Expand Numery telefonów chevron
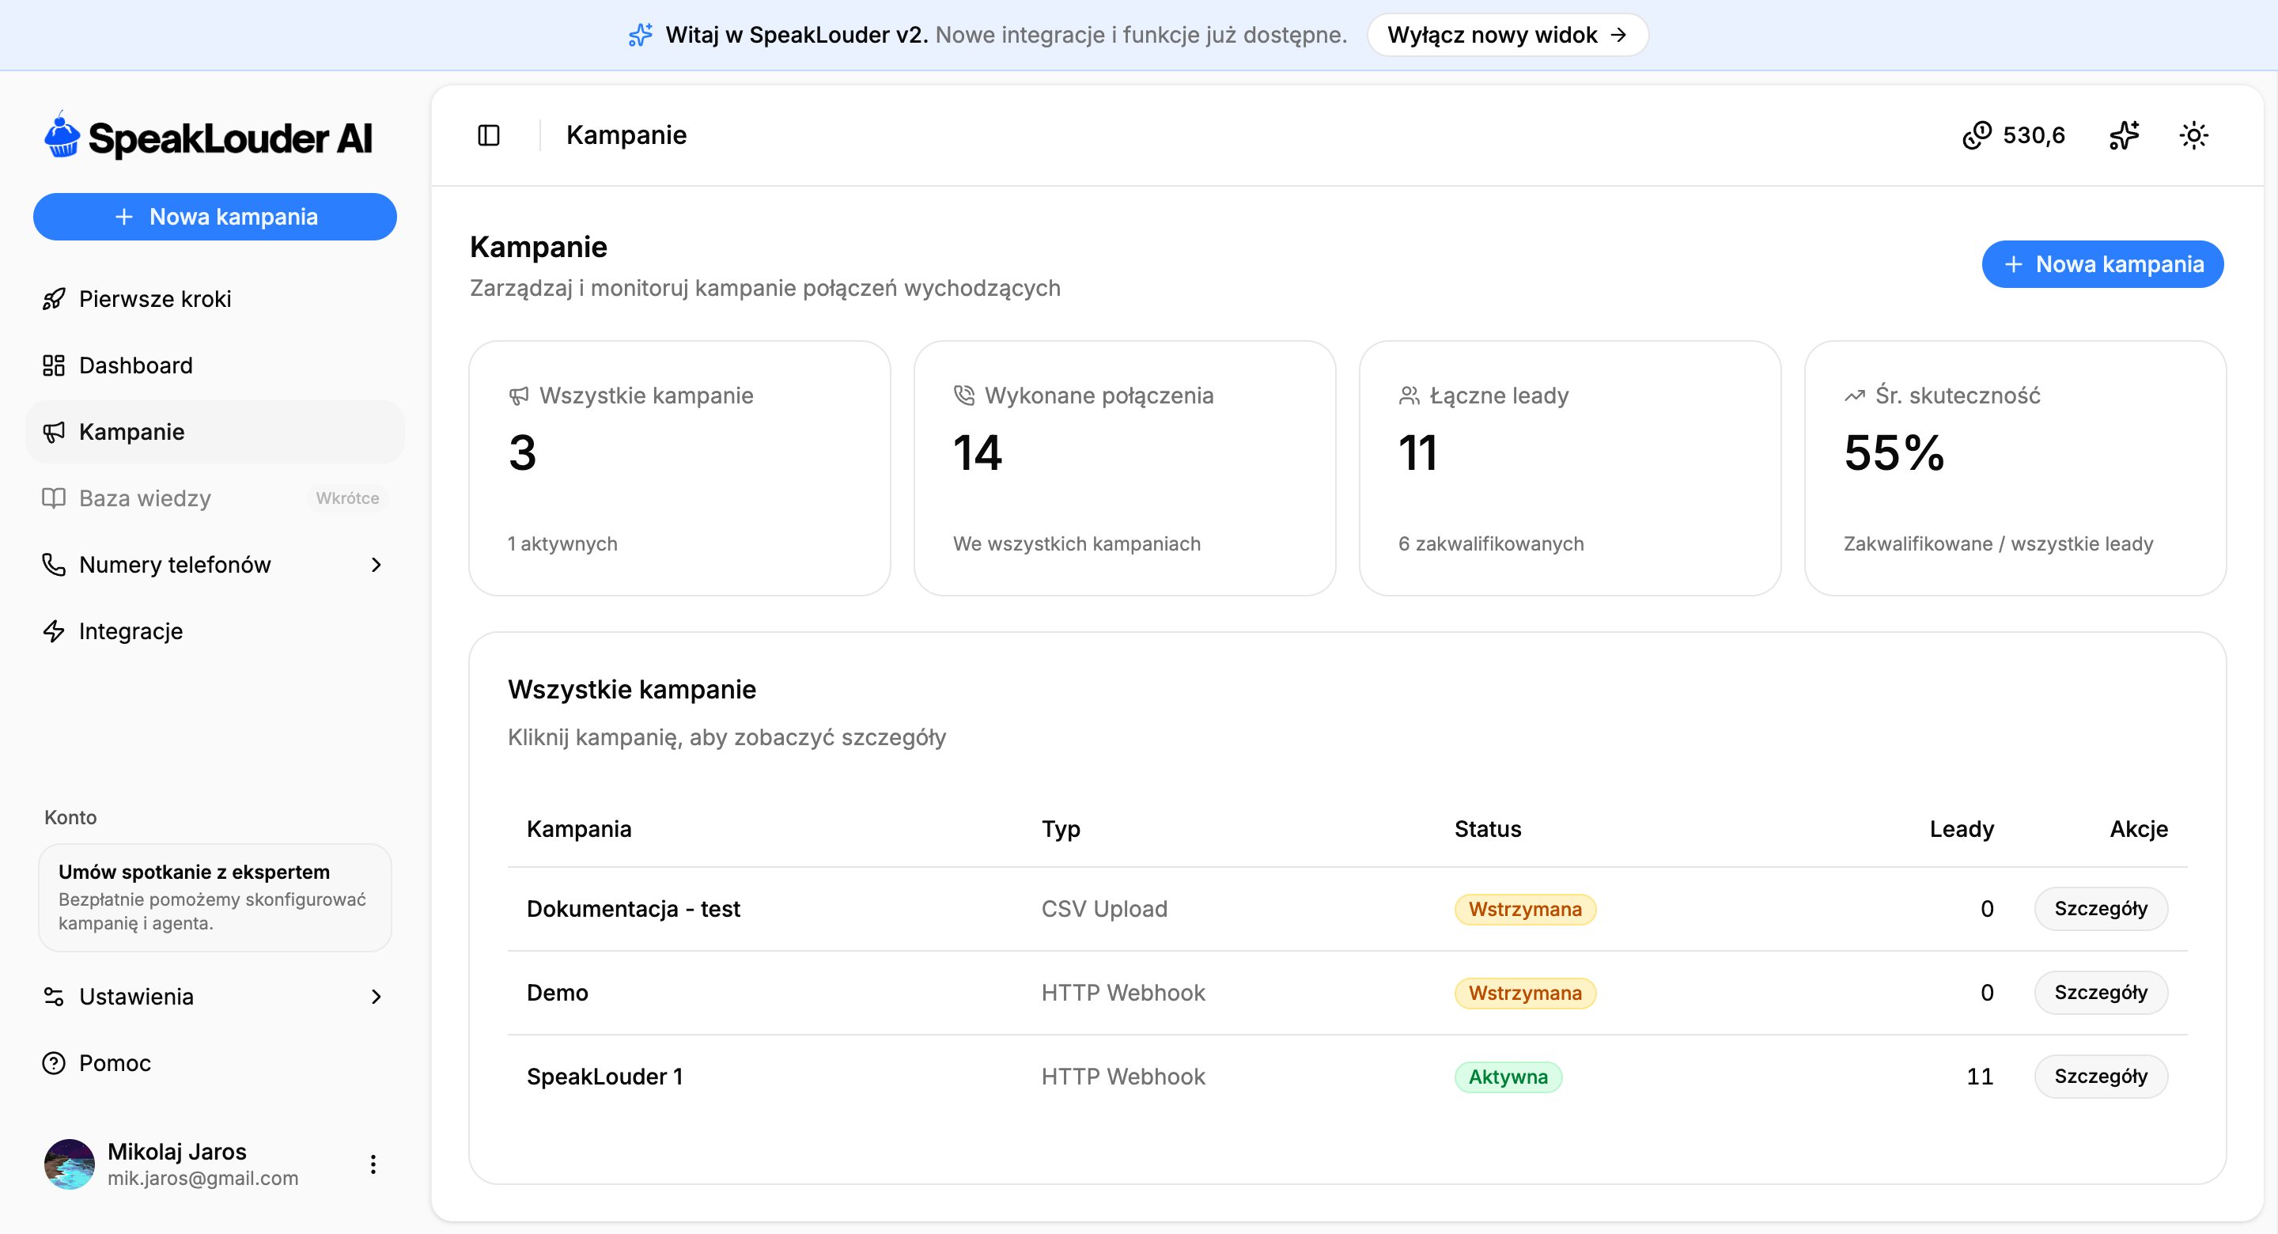The height and width of the screenshot is (1234, 2278). [x=377, y=564]
